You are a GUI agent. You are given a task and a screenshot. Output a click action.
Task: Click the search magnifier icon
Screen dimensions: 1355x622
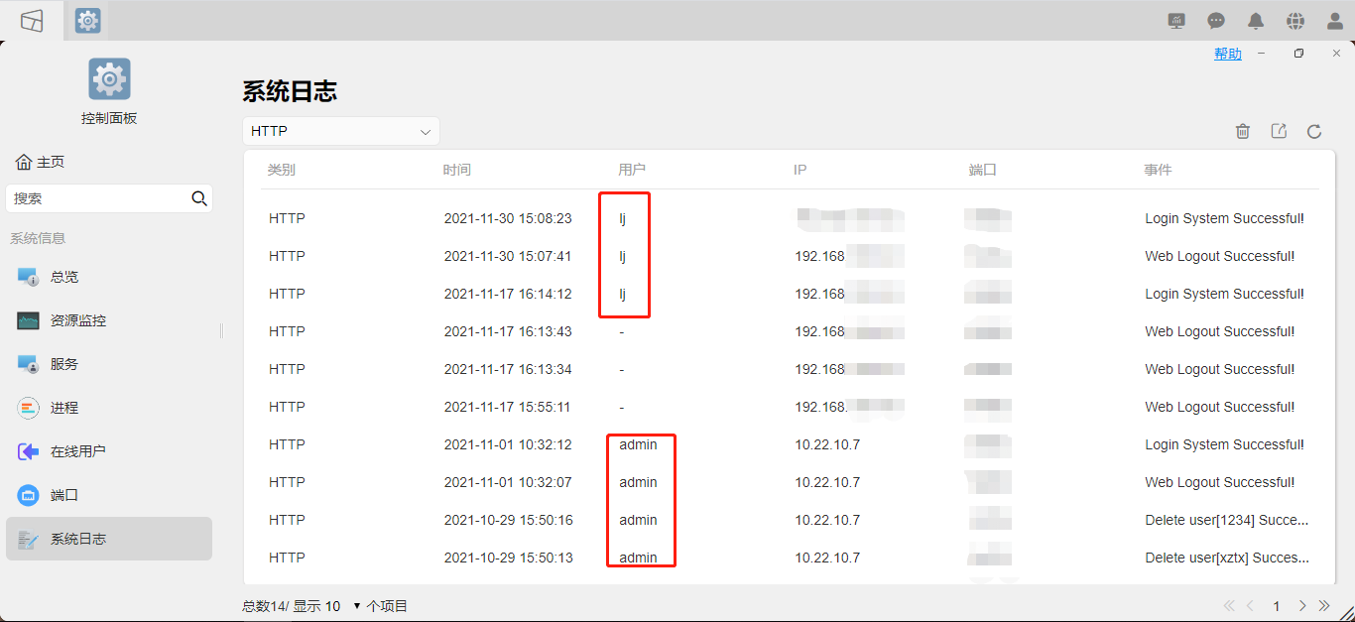(x=199, y=198)
